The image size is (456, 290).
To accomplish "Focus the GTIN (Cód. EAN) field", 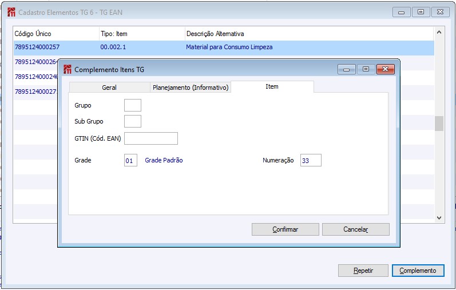I will pos(151,138).
